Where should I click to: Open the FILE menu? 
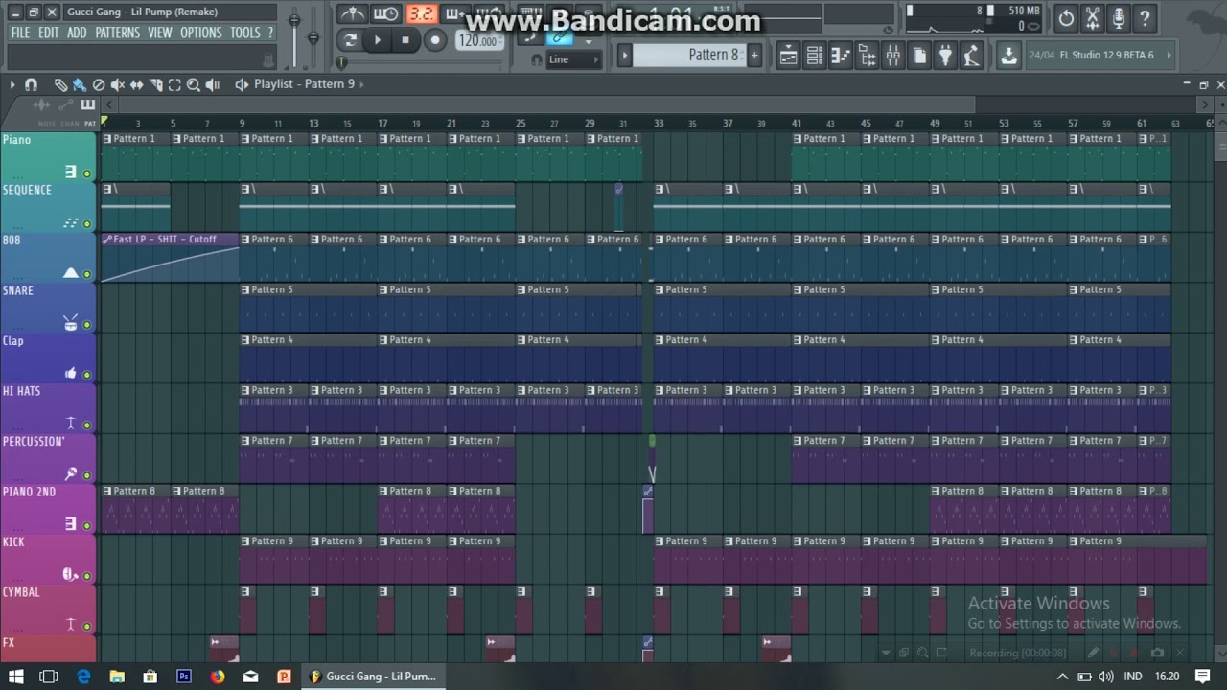(x=20, y=33)
